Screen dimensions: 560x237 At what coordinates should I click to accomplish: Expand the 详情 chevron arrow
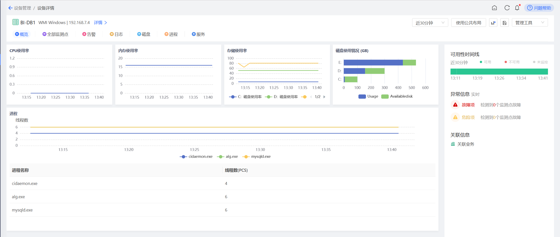[106, 23]
